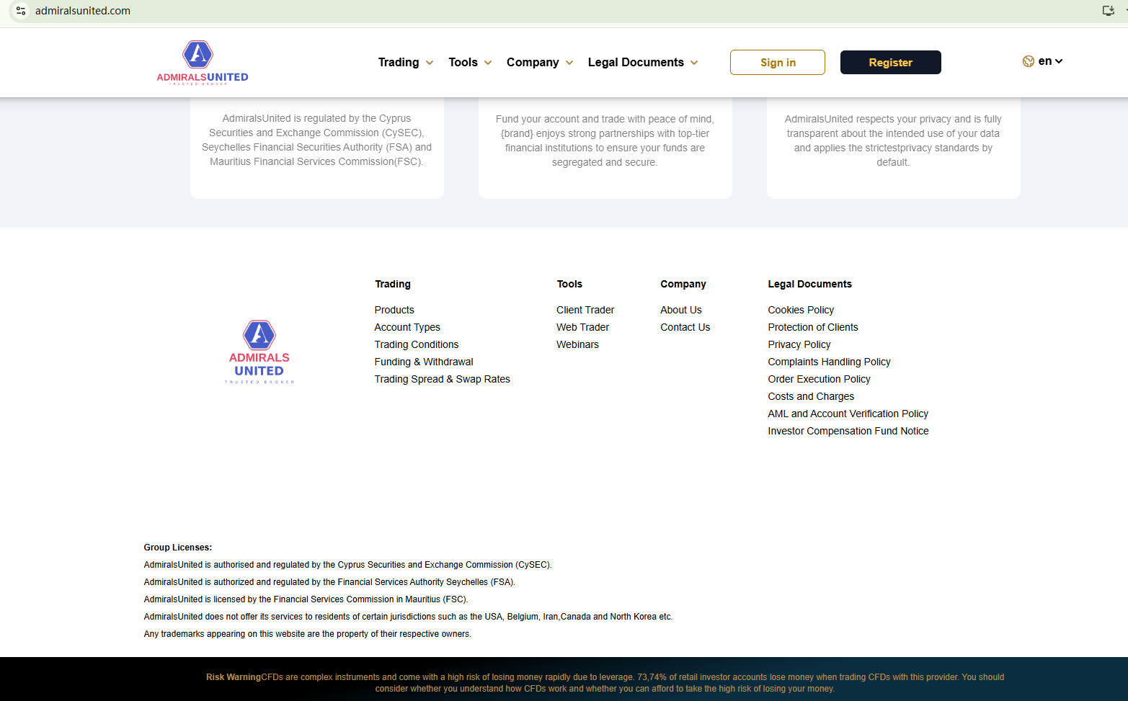
Task: Open Complaints Handling Policy link
Action: coord(829,362)
